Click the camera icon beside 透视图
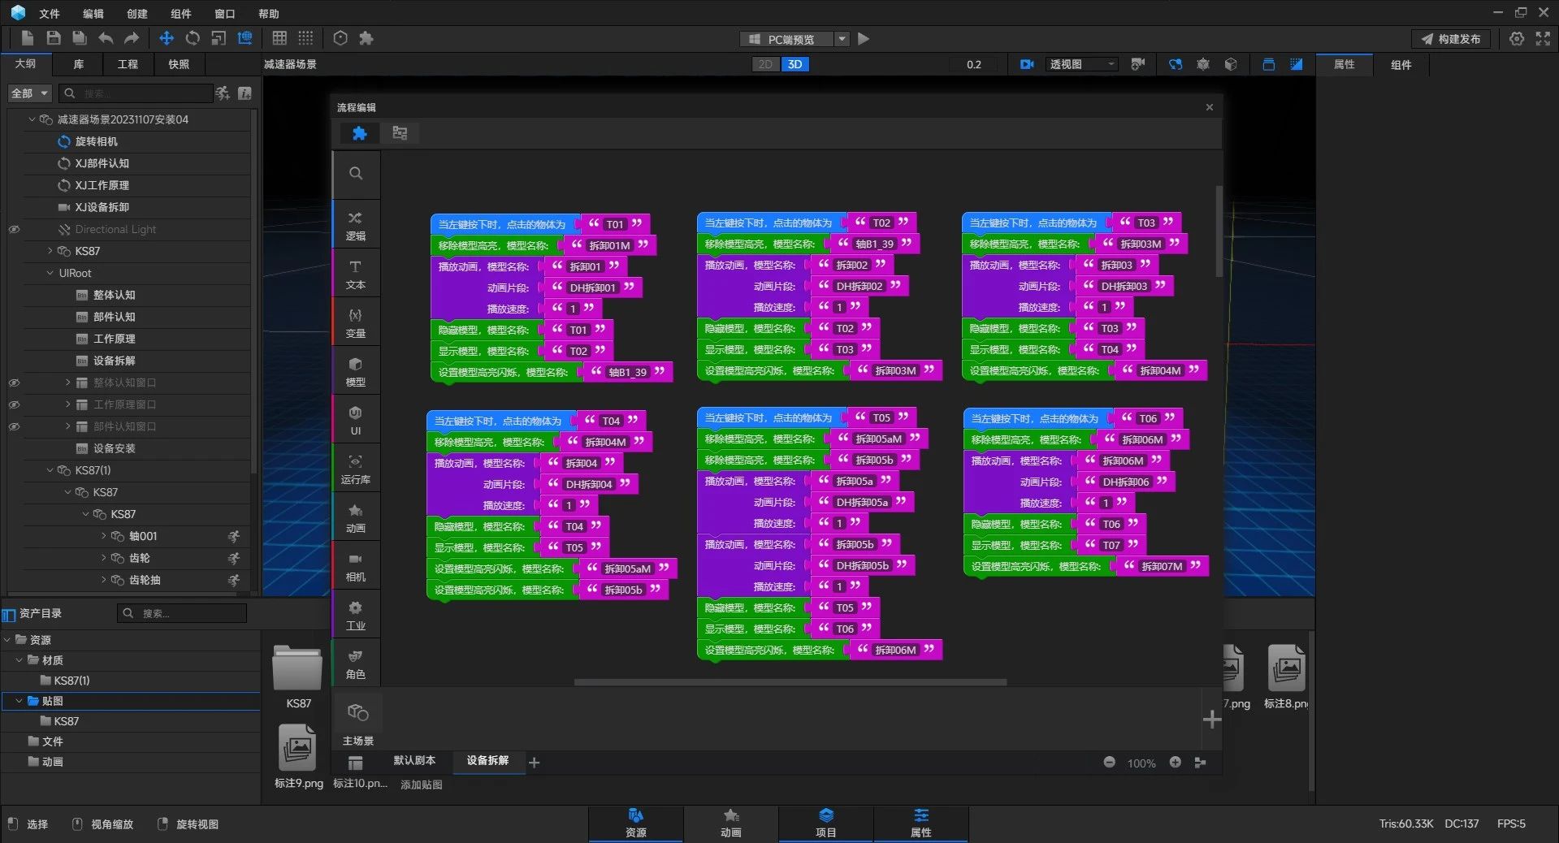 [x=1027, y=64]
